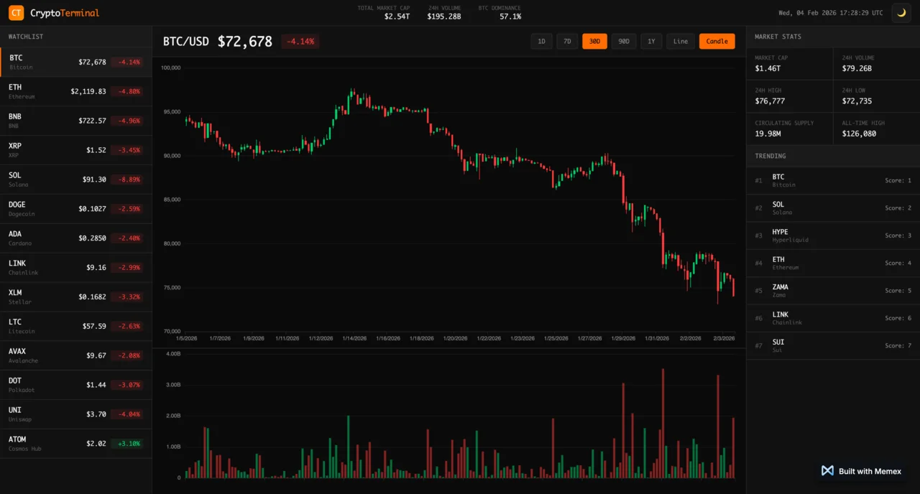The height and width of the screenshot is (494, 920).
Task: Click the orange CT logo icon
Action: (x=16, y=13)
